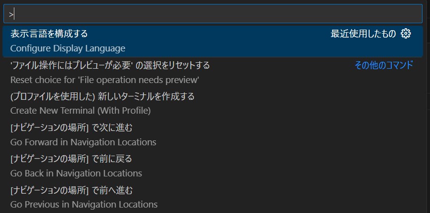Viewport: 430px width, 213px height.
Task: Select [ナビゲーションの場所] で次に進む
Action: pos(71,128)
